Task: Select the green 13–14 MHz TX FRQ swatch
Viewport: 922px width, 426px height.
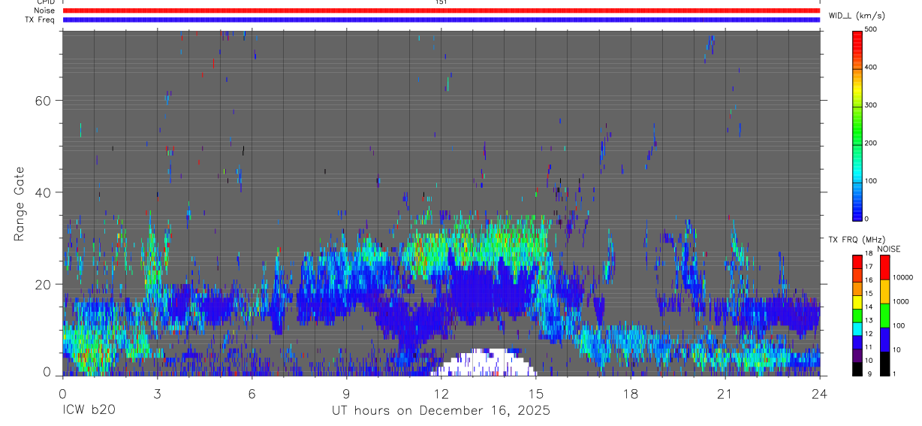Action: pyautogui.click(x=857, y=315)
